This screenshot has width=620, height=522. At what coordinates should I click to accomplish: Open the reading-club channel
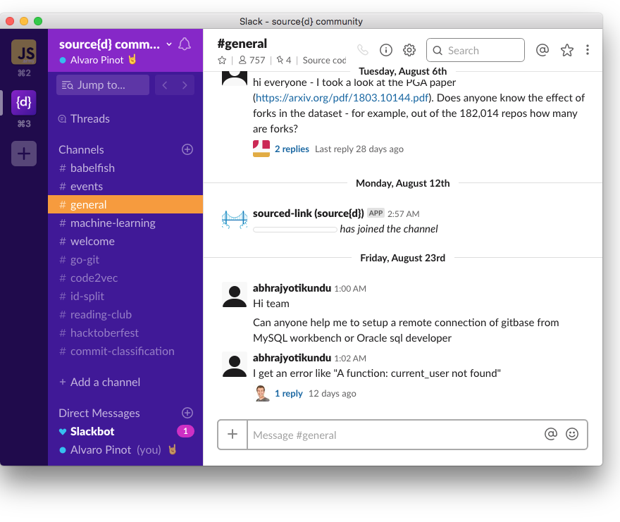125,314
